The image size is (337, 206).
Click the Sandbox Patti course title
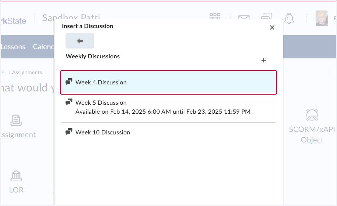(71, 17)
